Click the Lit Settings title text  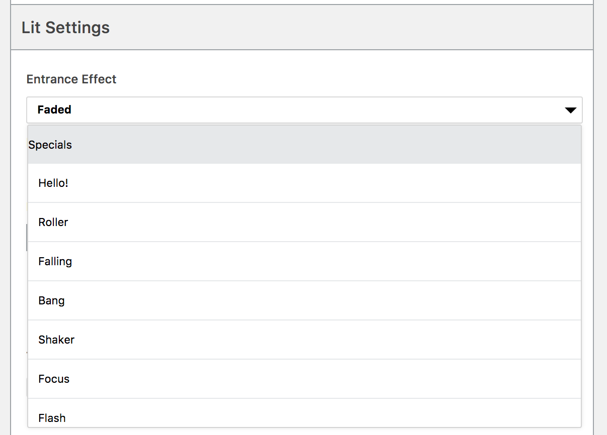[x=65, y=27]
